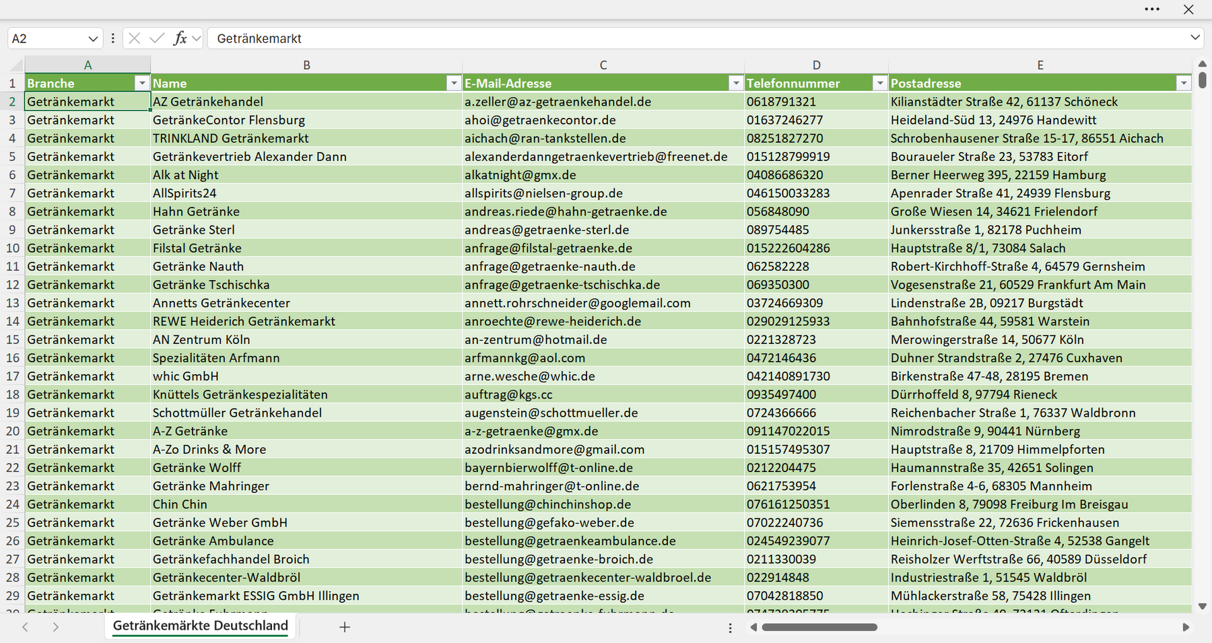This screenshot has height=643, width=1212.
Task: Select cell Chin Chin
Action: (306, 504)
